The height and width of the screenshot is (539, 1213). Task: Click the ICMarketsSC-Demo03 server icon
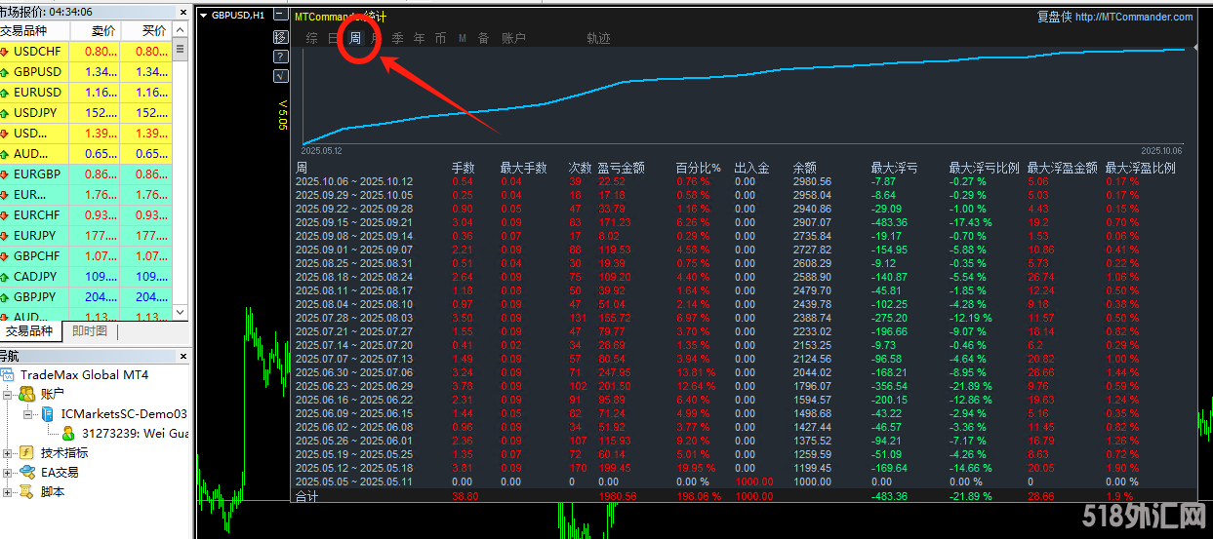click(47, 414)
